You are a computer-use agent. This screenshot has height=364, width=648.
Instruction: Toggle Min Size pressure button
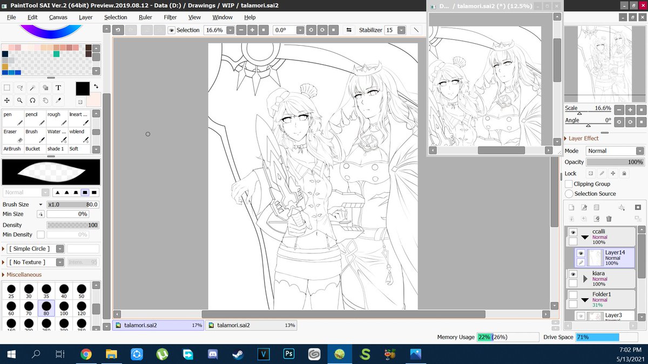coord(40,214)
